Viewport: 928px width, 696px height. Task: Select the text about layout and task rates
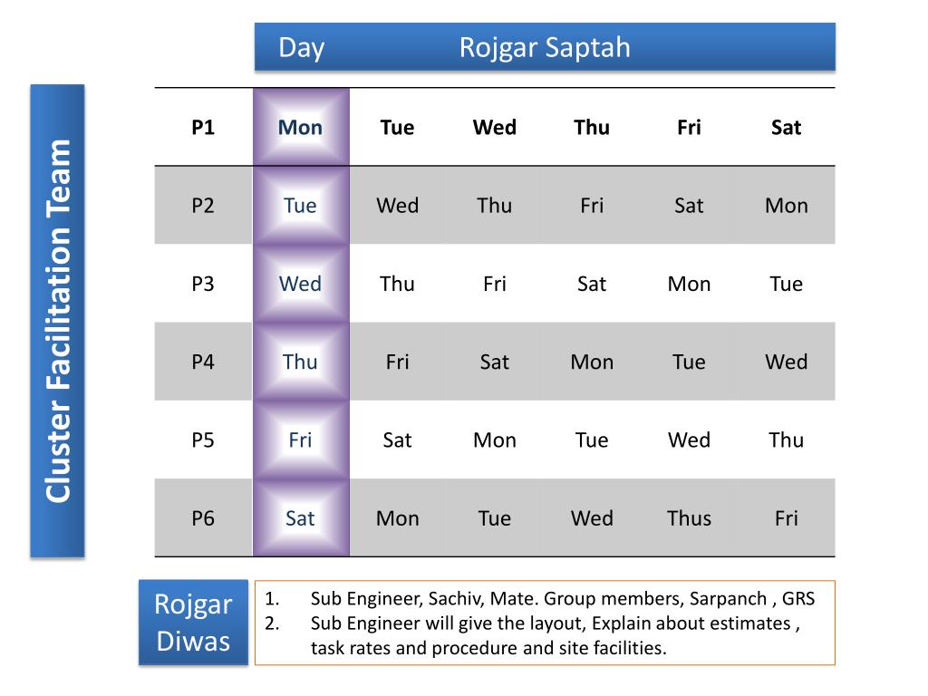pyautogui.click(x=533, y=635)
